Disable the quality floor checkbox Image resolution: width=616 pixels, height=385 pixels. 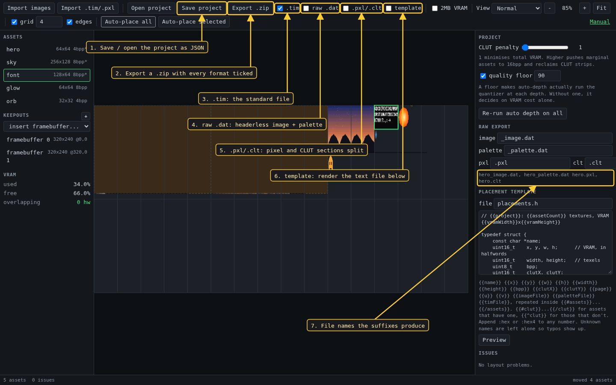[x=483, y=76]
